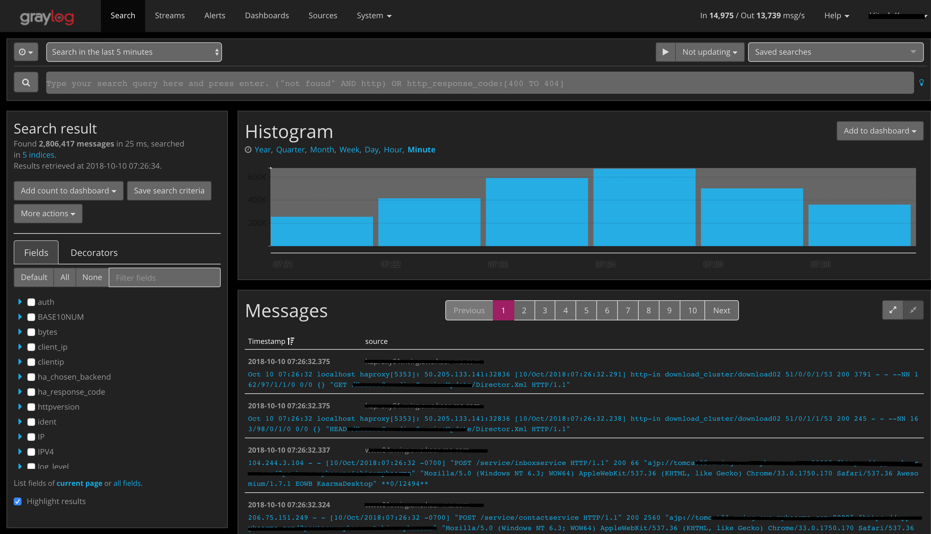The width and height of the screenshot is (931, 534).
Task: Click the Graylog logo
Action: tap(47, 16)
